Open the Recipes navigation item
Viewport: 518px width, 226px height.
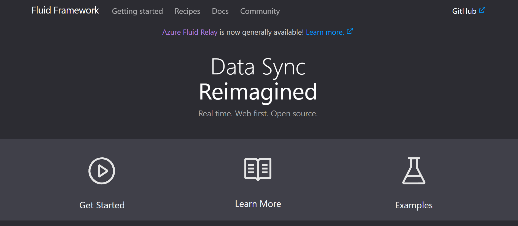[187, 11]
